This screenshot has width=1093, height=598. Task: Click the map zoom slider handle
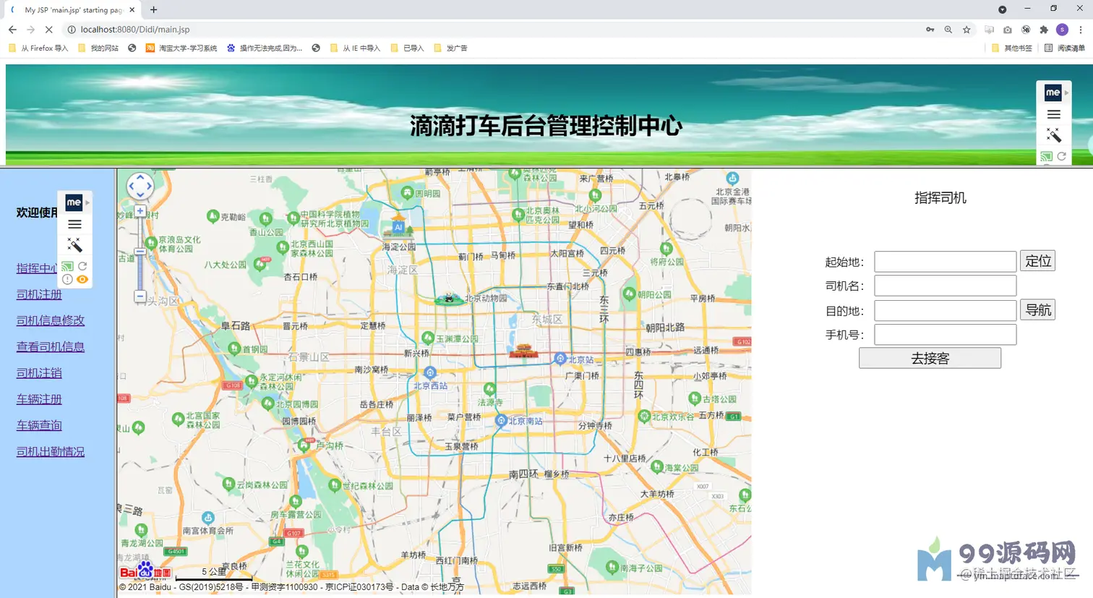pos(140,252)
